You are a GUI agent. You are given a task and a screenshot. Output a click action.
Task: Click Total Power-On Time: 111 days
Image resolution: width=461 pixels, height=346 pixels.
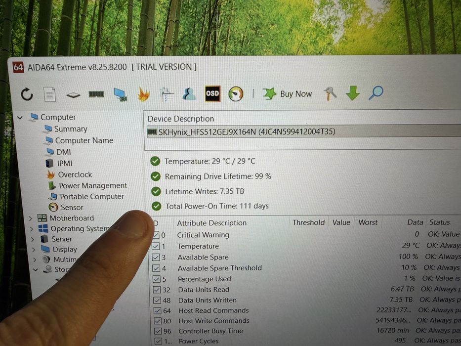217,206
